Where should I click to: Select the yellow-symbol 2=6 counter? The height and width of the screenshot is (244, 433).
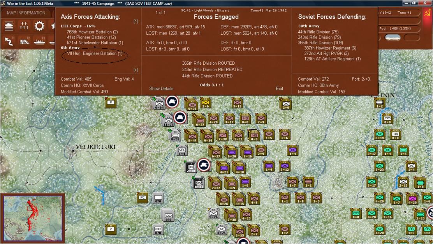pos(206,103)
